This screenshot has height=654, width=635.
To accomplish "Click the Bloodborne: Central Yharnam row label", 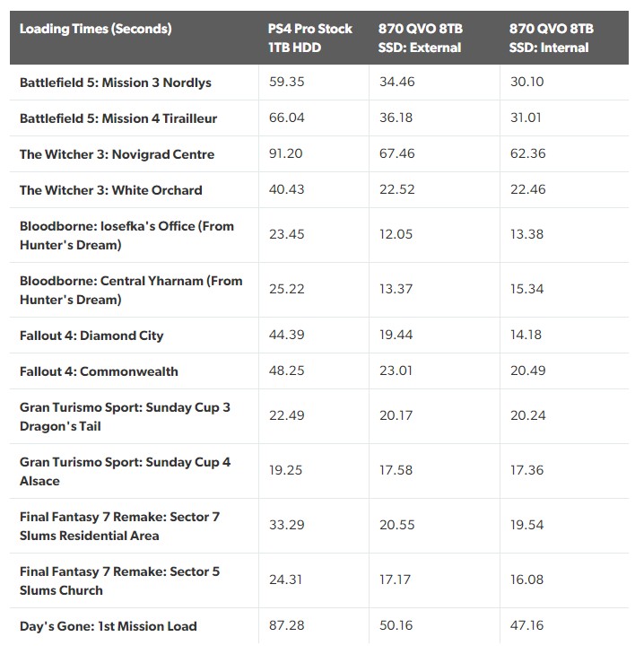I will click(x=131, y=290).
